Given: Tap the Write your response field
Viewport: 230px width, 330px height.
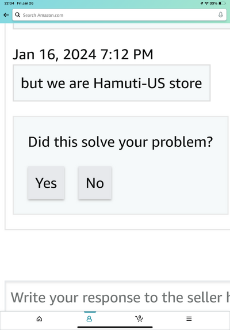Looking at the screenshot, I should click(117, 297).
